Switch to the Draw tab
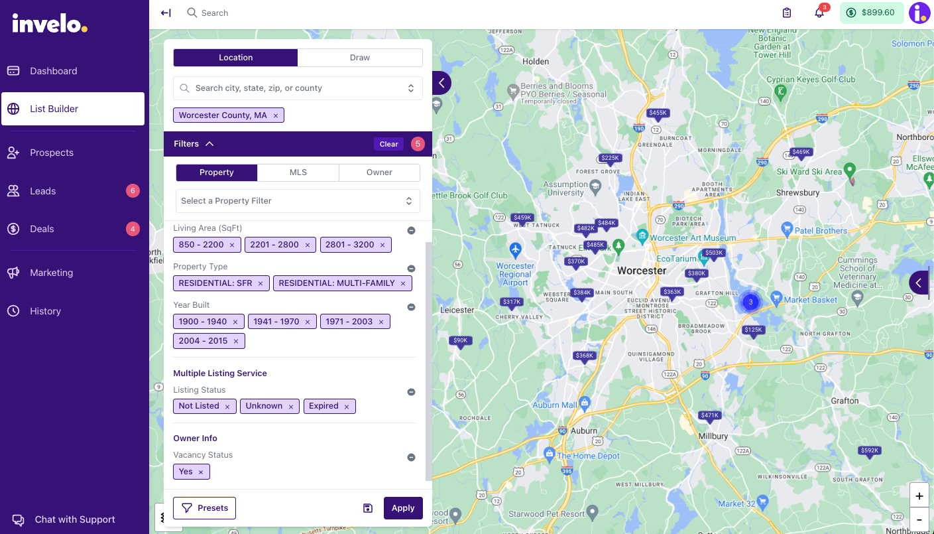934x534 pixels. click(360, 58)
